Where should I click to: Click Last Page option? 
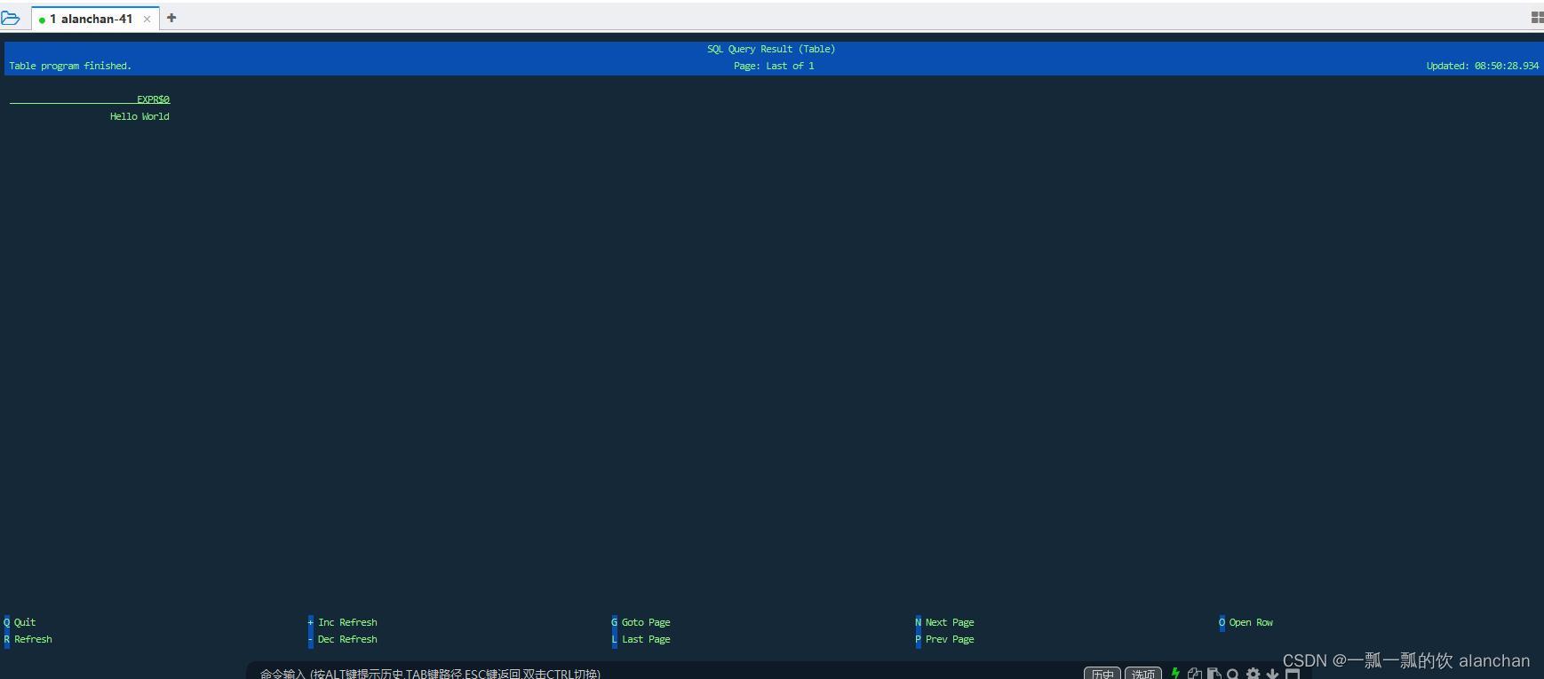641,639
